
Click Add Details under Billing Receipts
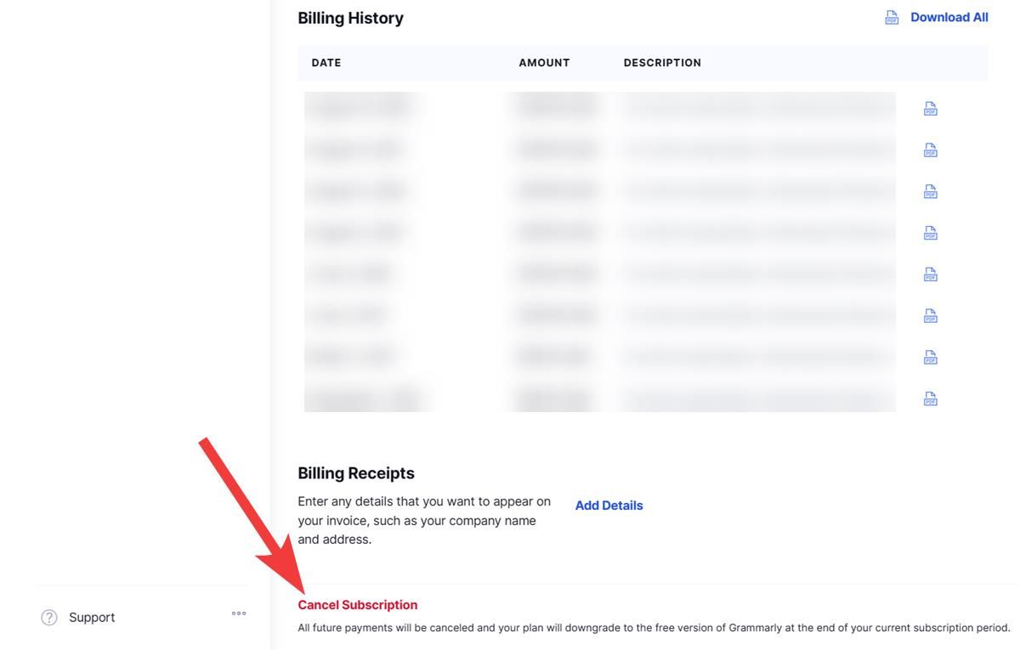(609, 505)
